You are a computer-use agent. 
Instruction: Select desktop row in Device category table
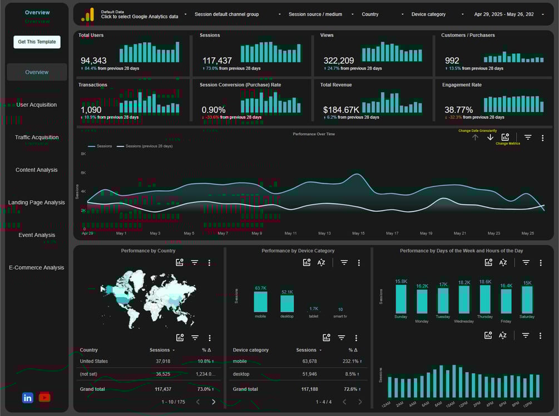pyautogui.click(x=299, y=374)
